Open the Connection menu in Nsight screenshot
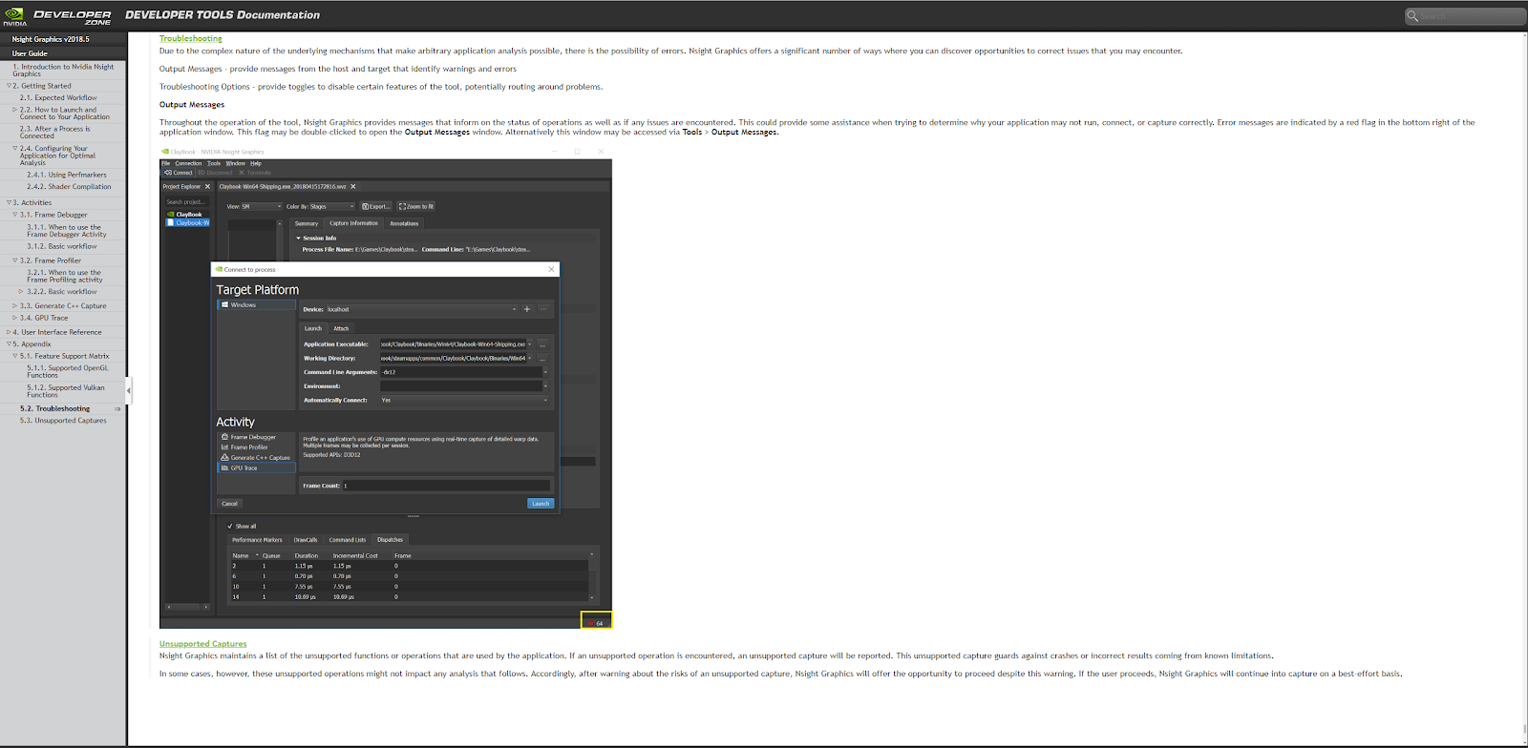This screenshot has height=748, width=1528. click(x=188, y=163)
